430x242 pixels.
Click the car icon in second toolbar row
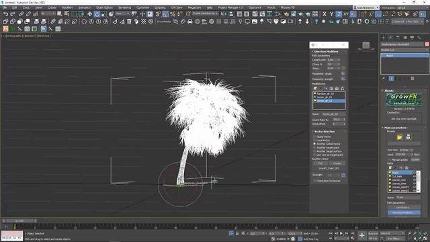190,22
